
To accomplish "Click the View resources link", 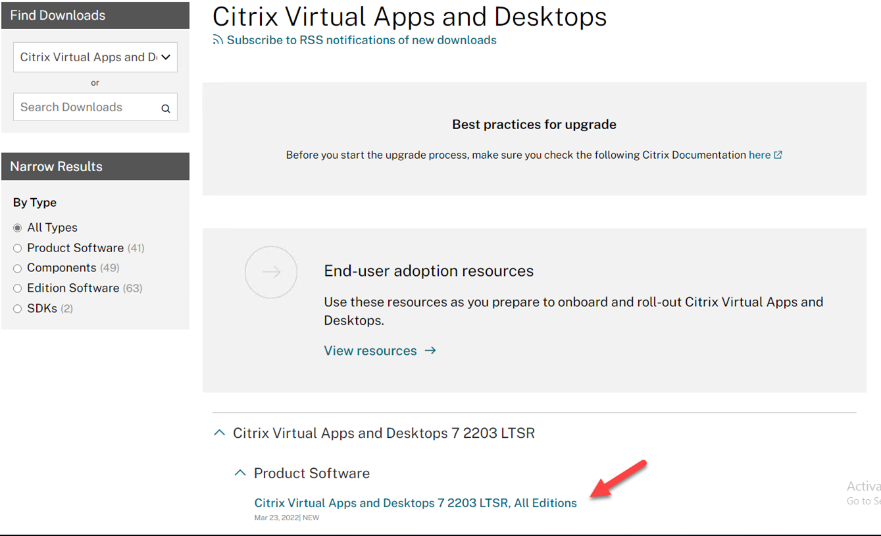I will pyautogui.click(x=370, y=350).
